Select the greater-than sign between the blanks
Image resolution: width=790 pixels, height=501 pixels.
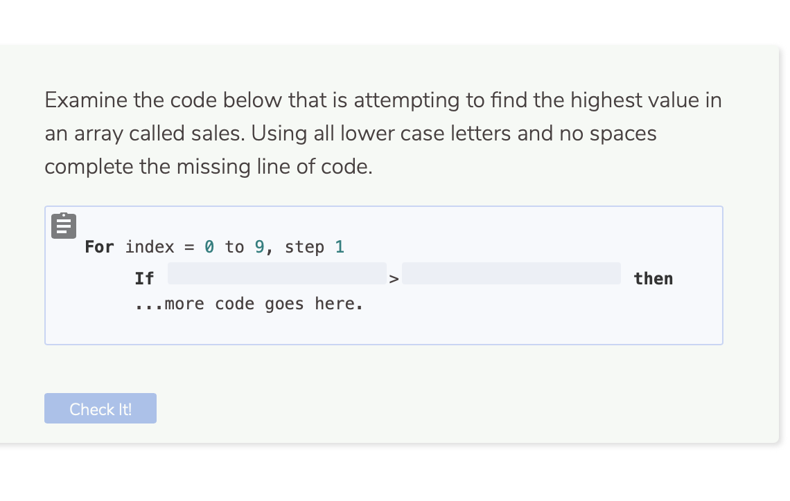point(394,277)
